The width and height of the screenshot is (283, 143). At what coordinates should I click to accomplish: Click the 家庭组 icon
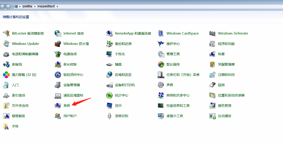[6, 64]
